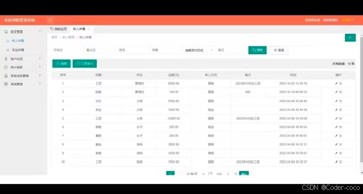
Task: Click the 金额(元) column header
Action: [x=174, y=75]
